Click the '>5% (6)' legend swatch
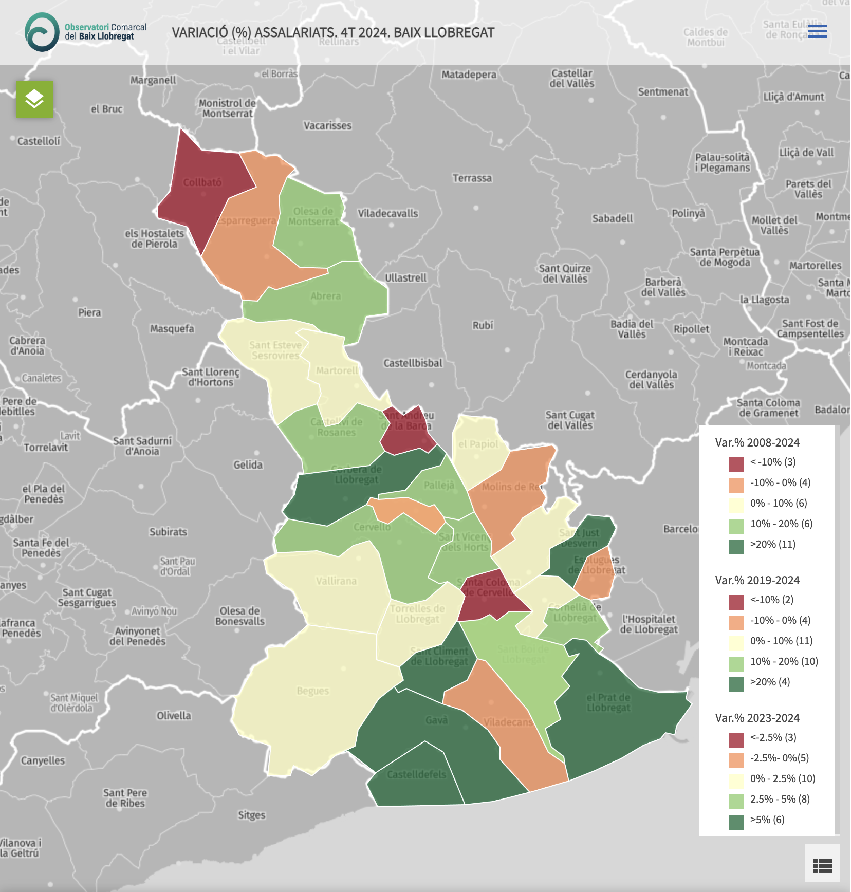 click(x=736, y=822)
